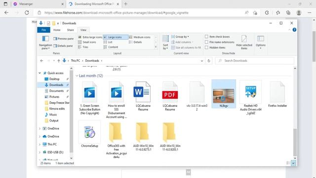Click Hide selected items button

coord(244,43)
